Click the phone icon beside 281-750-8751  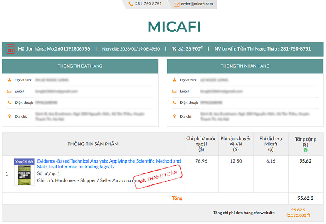pos(131,4)
